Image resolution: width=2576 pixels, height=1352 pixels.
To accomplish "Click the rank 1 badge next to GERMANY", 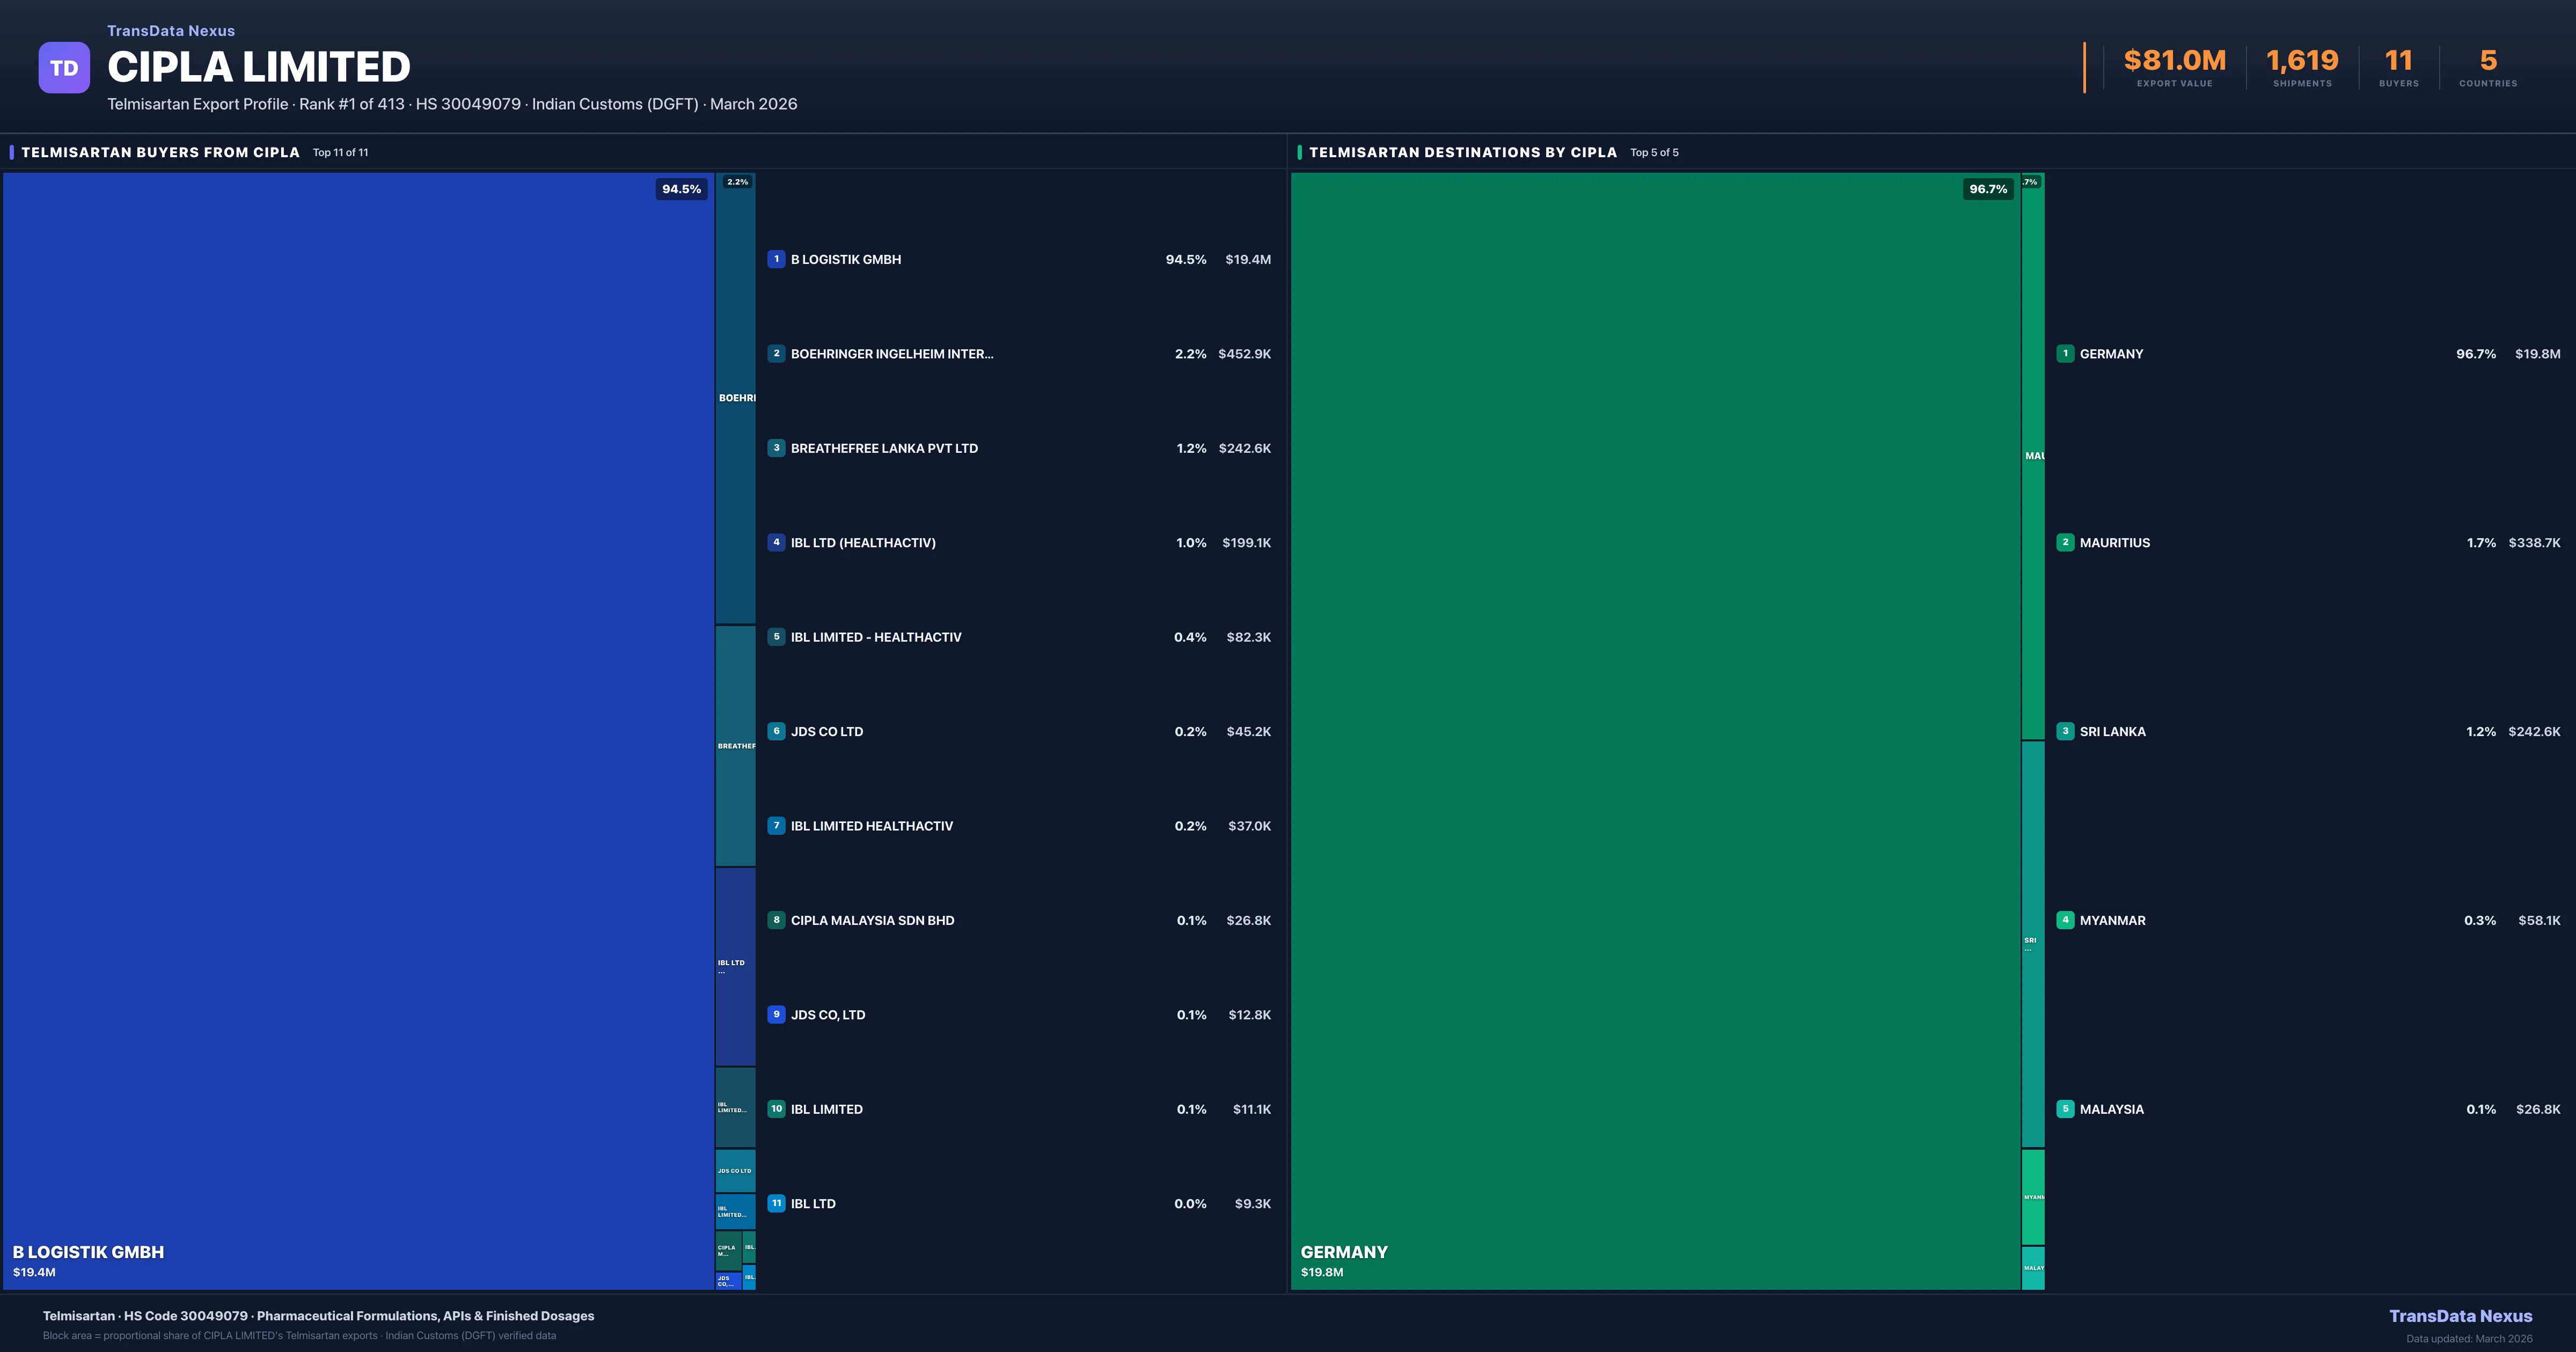I will [2066, 354].
